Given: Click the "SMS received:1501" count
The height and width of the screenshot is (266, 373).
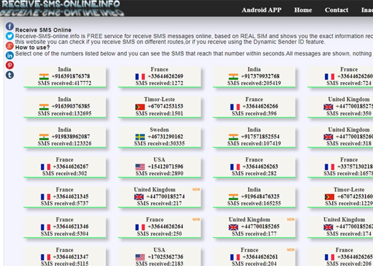Looking at the screenshot, I should tap(159, 113).
